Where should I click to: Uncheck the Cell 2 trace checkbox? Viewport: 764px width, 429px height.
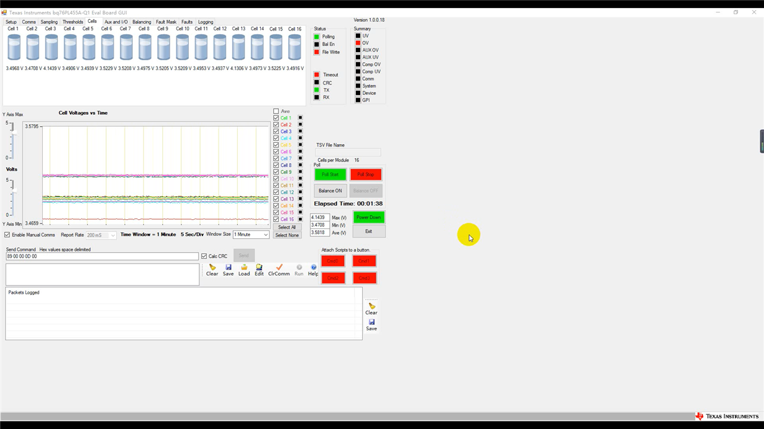point(276,125)
